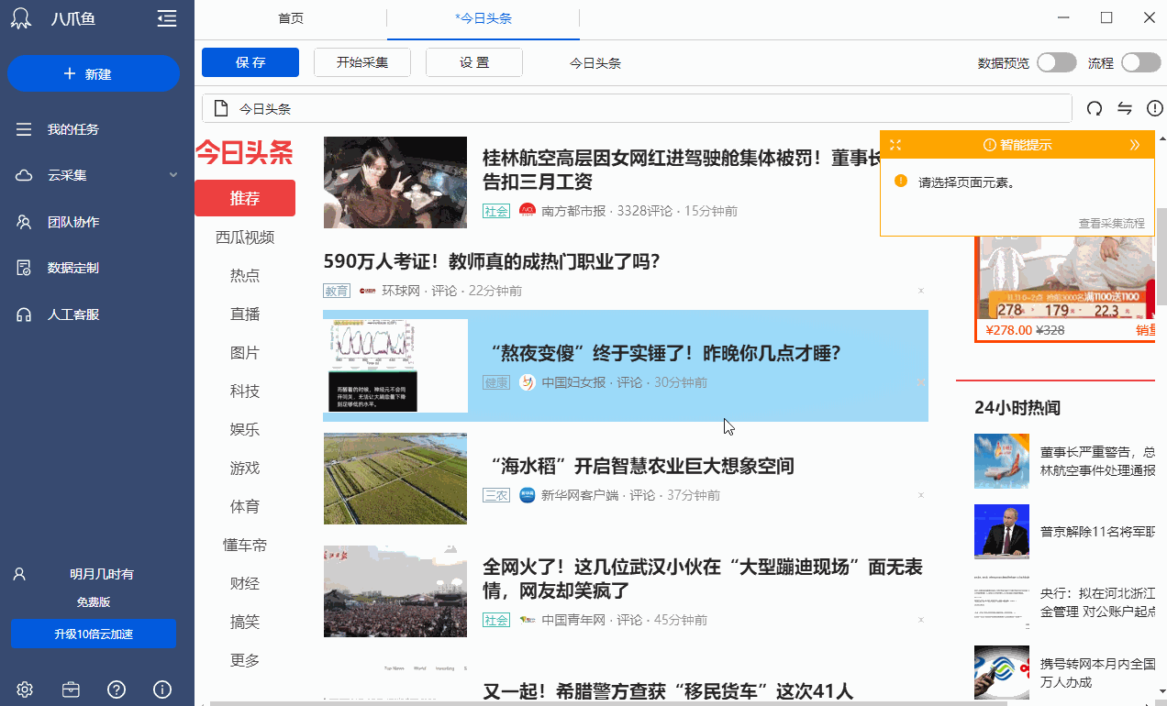1167x706 pixels.
Task: Click the 人工客服 headset icon
Action: [x=24, y=314]
